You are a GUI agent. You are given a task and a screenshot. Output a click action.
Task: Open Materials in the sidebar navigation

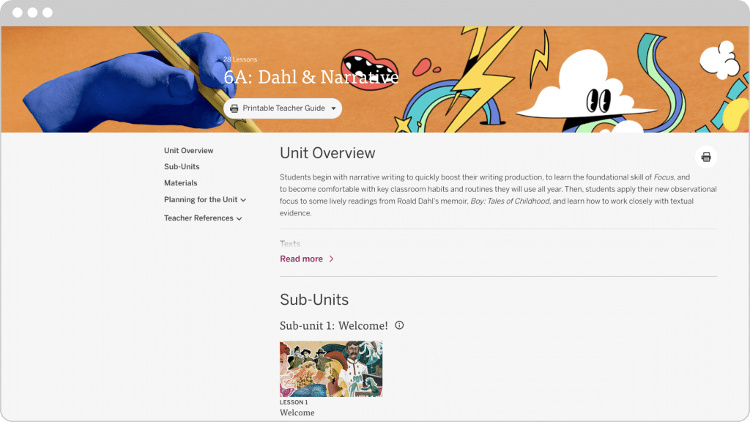[x=180, y=182]
